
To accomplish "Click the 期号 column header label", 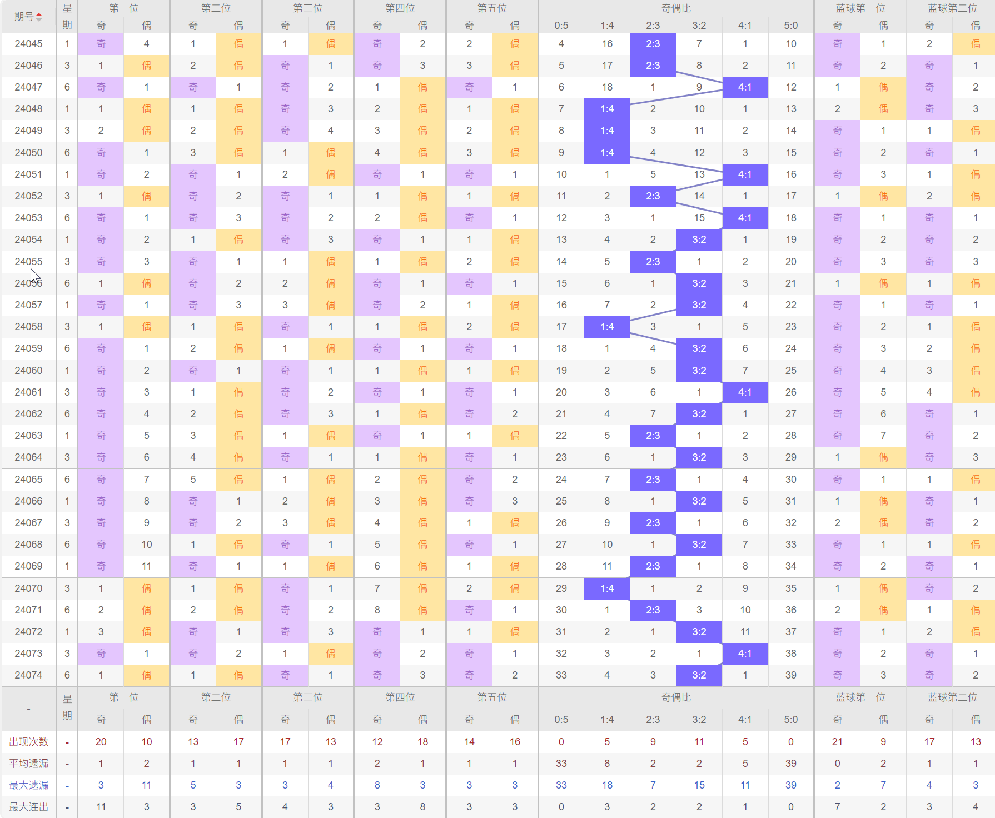I will pos(24,17).
